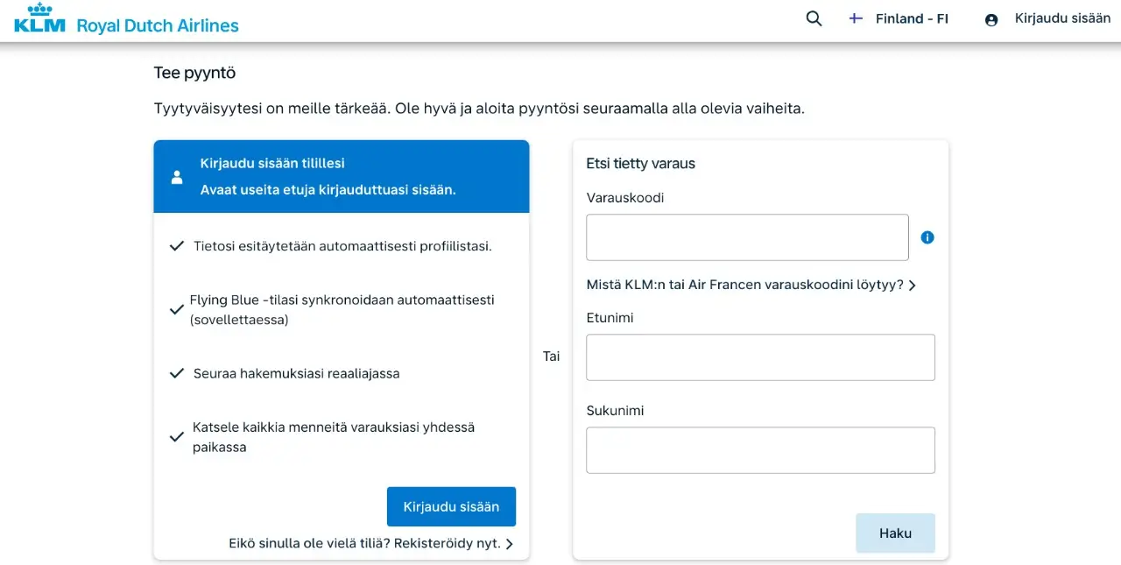Click 'Seuraa hakemuksiasi reaaliajassa' text
Viewport: 1121px width, 565px height.
pyautogui.click(x=296, y=373)
